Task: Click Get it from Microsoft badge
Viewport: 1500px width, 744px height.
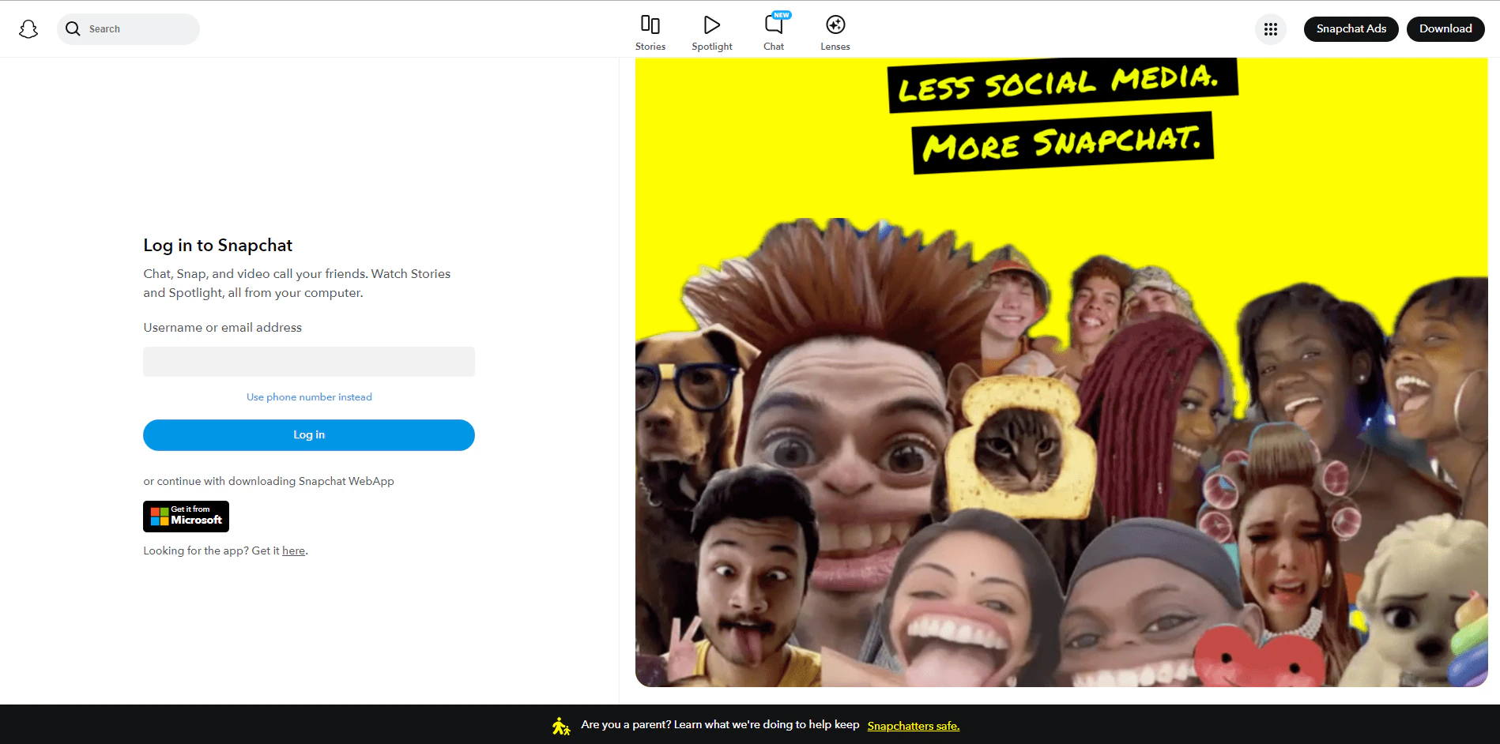Action: [186, 517]
